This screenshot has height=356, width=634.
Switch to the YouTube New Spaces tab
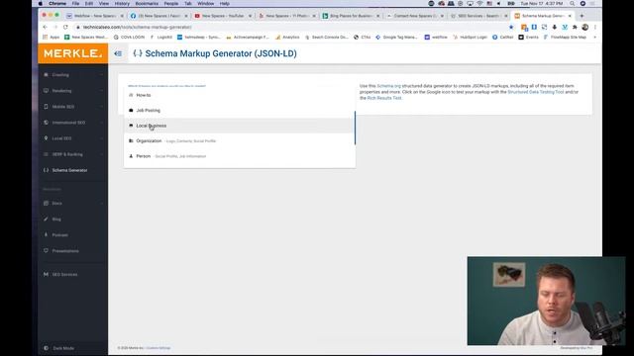223,16
